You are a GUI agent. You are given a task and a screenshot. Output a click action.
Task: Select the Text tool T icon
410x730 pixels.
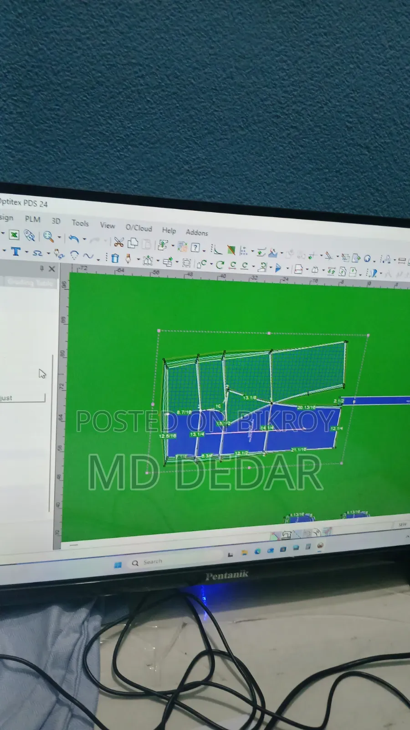click(x=16, y=251)
